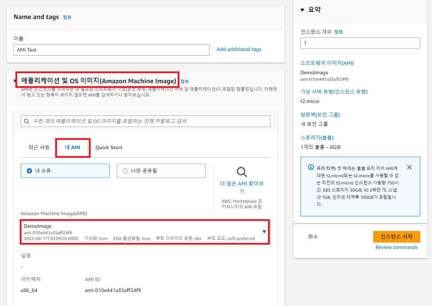Switch to the 최근 사용 tab
Image resolution: width=432 pixels, height=306 pixels.
click(x=39, y=147)
